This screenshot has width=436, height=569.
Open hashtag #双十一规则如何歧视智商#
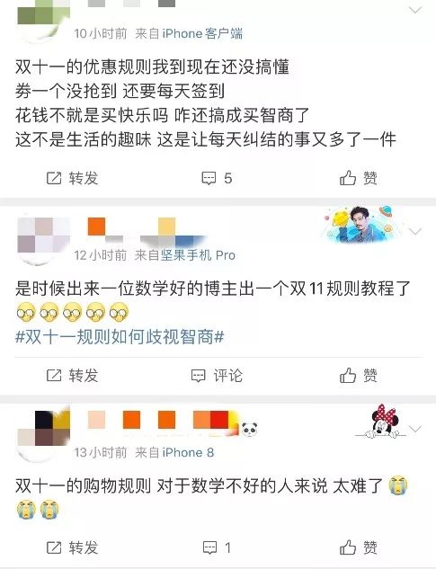(x=120, y=337)
